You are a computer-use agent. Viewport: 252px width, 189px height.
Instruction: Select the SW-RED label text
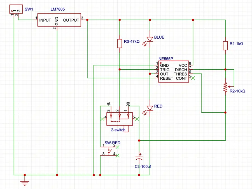tap(112, 143)
